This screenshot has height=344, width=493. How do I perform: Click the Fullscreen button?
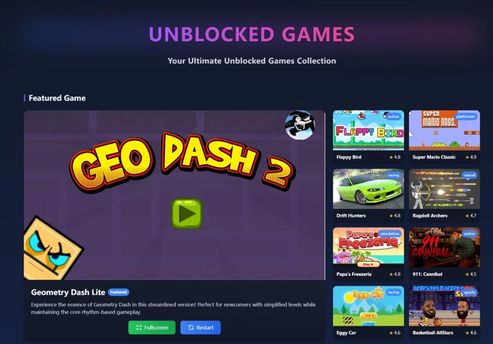pos(152,327)
